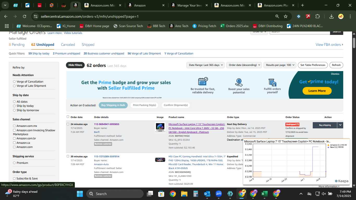The image size is (356, 200).
Task: Apply 59 Ship by today quick filter
Action: (39, 53)
